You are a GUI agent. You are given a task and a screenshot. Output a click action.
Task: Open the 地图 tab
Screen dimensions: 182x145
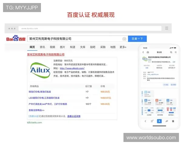click(113, 47)
